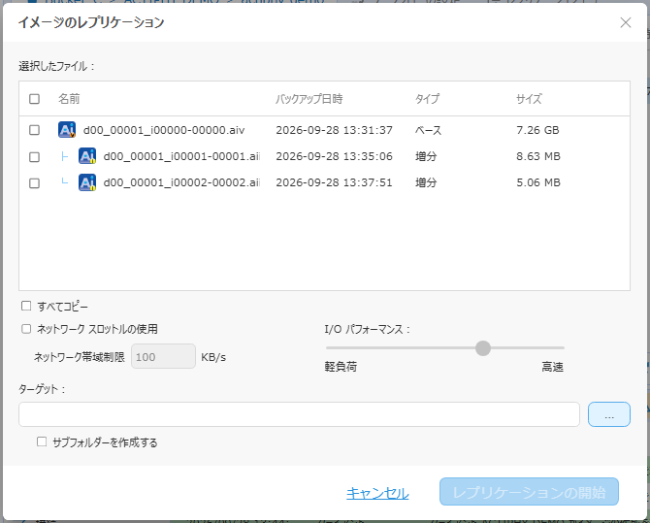Click the 8.63 MB size cell
Screen dimensions: 650x523
[x=538, y=156]
